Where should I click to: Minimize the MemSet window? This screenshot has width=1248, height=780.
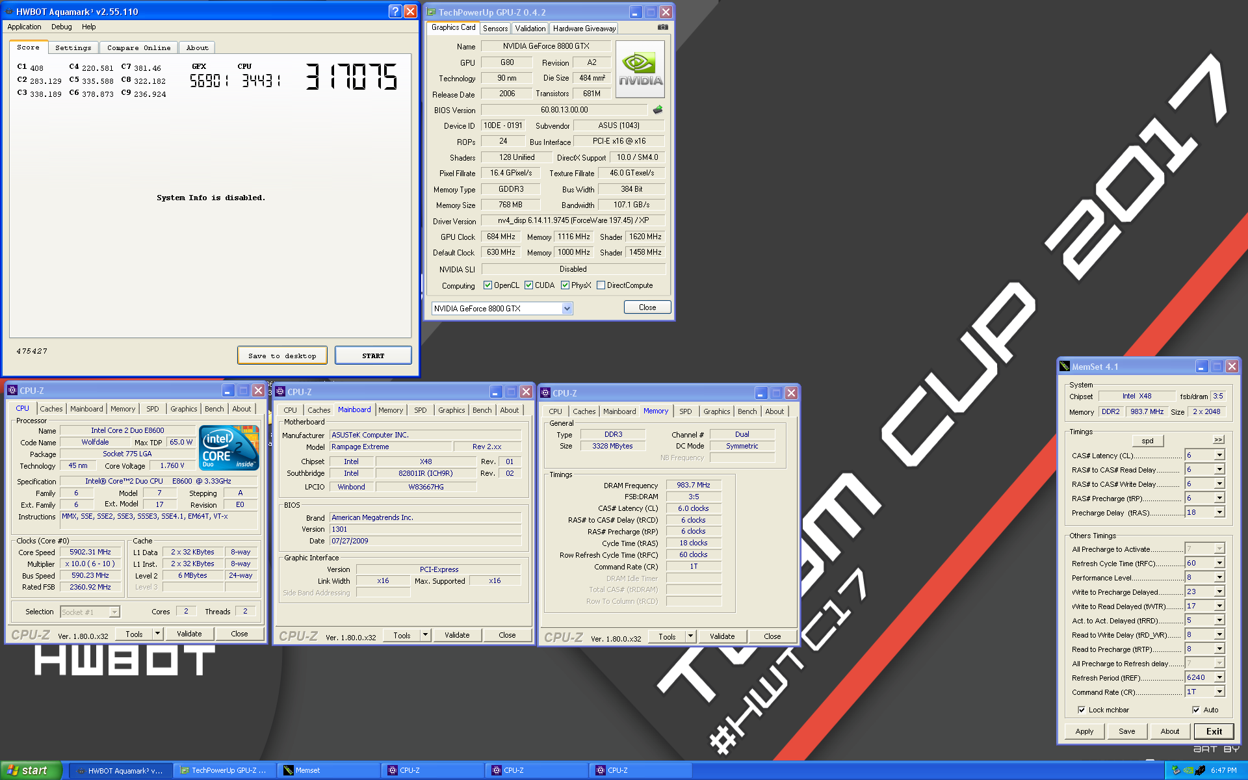[1202, 367]
